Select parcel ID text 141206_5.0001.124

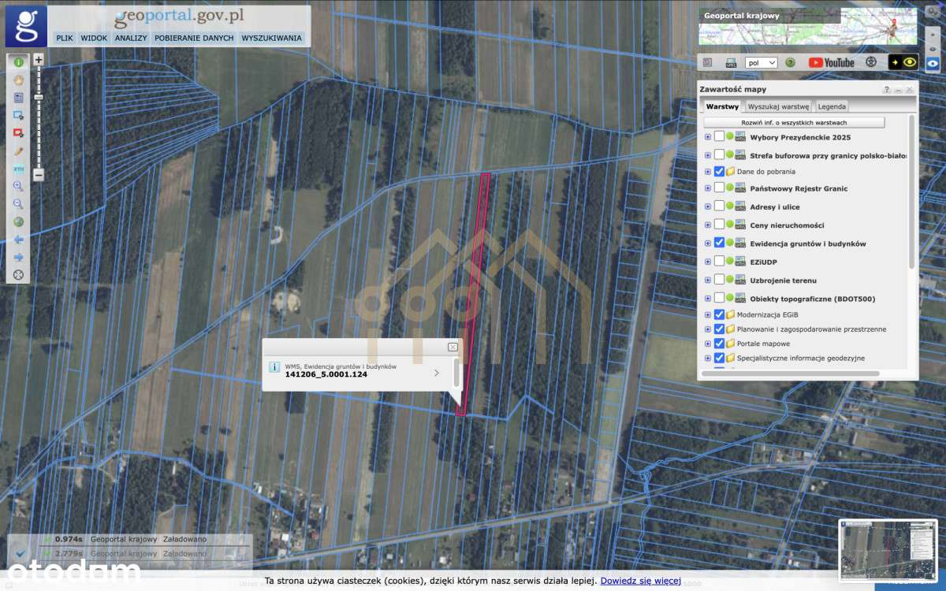click(326, 374)
